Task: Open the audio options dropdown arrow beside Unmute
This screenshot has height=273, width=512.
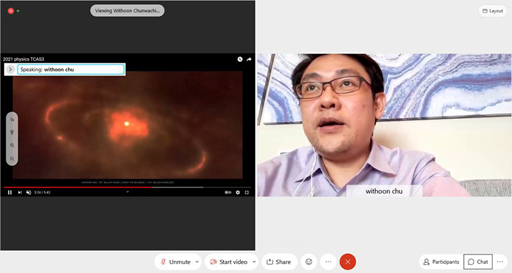Action: click(197, 261)
